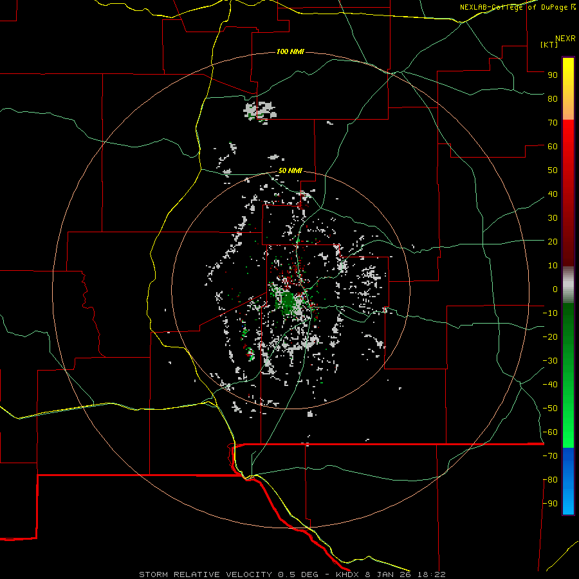The height and width of the screenshot is (579, 579).
Task: Click the -90 knot scale label
Action: (x=550, y=504)
